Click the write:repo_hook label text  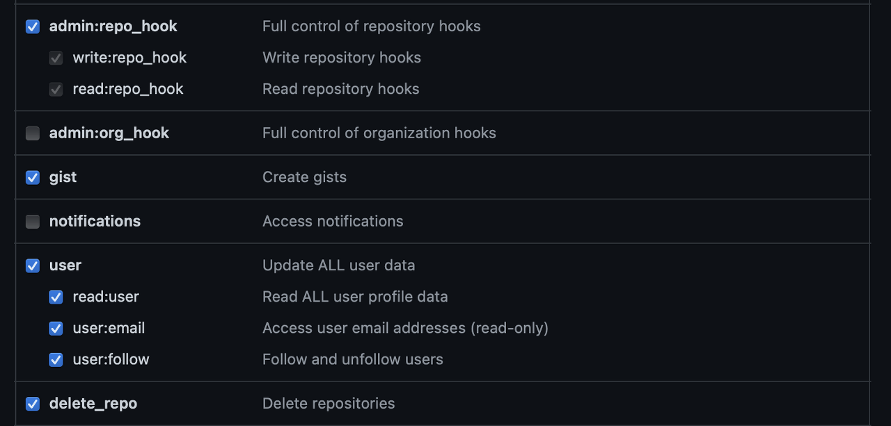click(129, 58)
